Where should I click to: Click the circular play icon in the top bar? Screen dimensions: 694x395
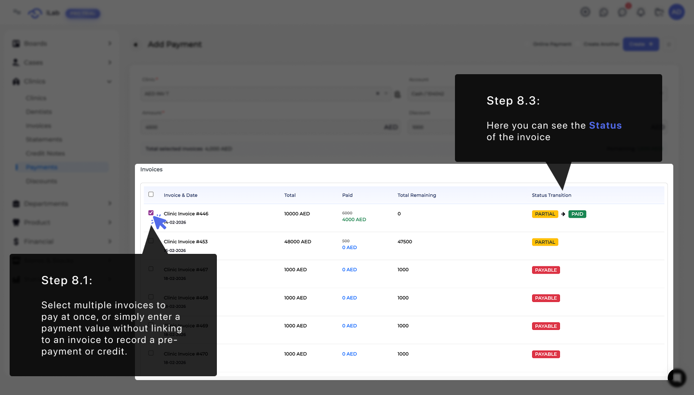coord(585,13)
